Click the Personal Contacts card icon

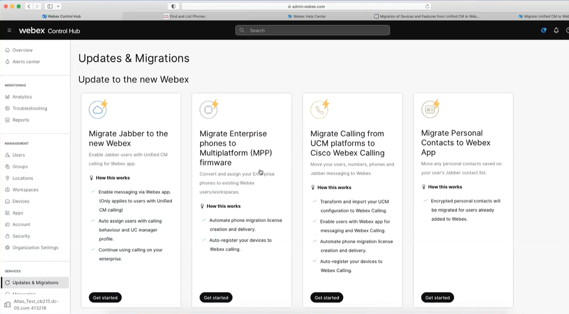point(430,109)
